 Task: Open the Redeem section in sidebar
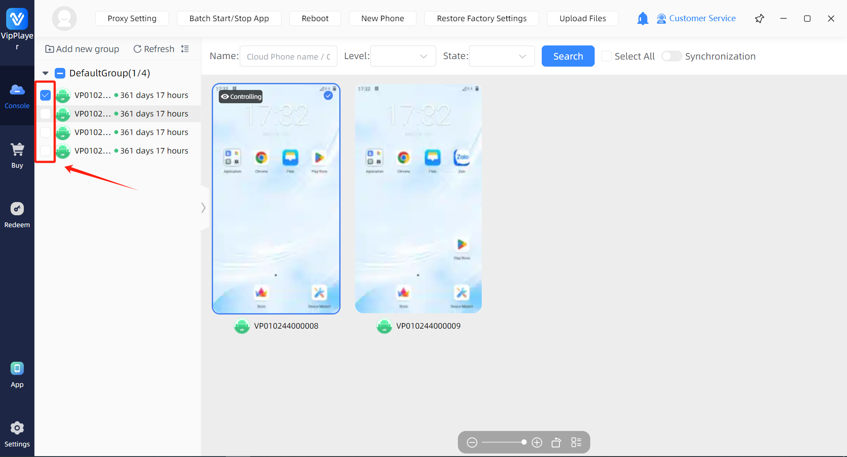[x=17, y=215]
